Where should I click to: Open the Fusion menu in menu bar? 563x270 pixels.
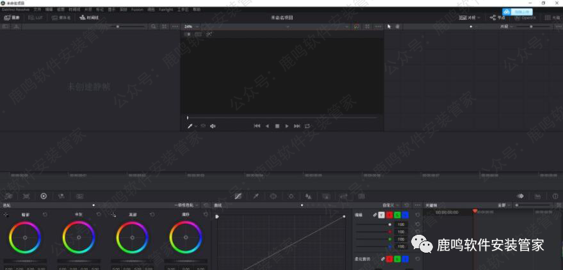coord(137,10)
